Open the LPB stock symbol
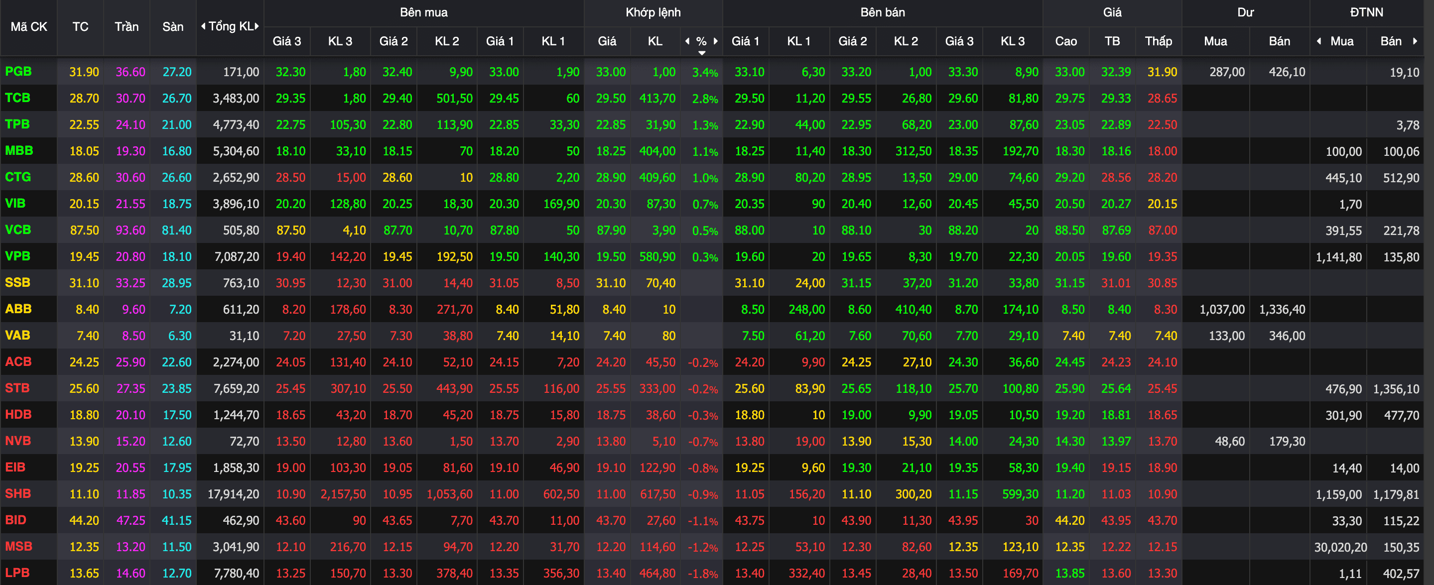The width and height of the screenshot is (1434, 585). 17,572
